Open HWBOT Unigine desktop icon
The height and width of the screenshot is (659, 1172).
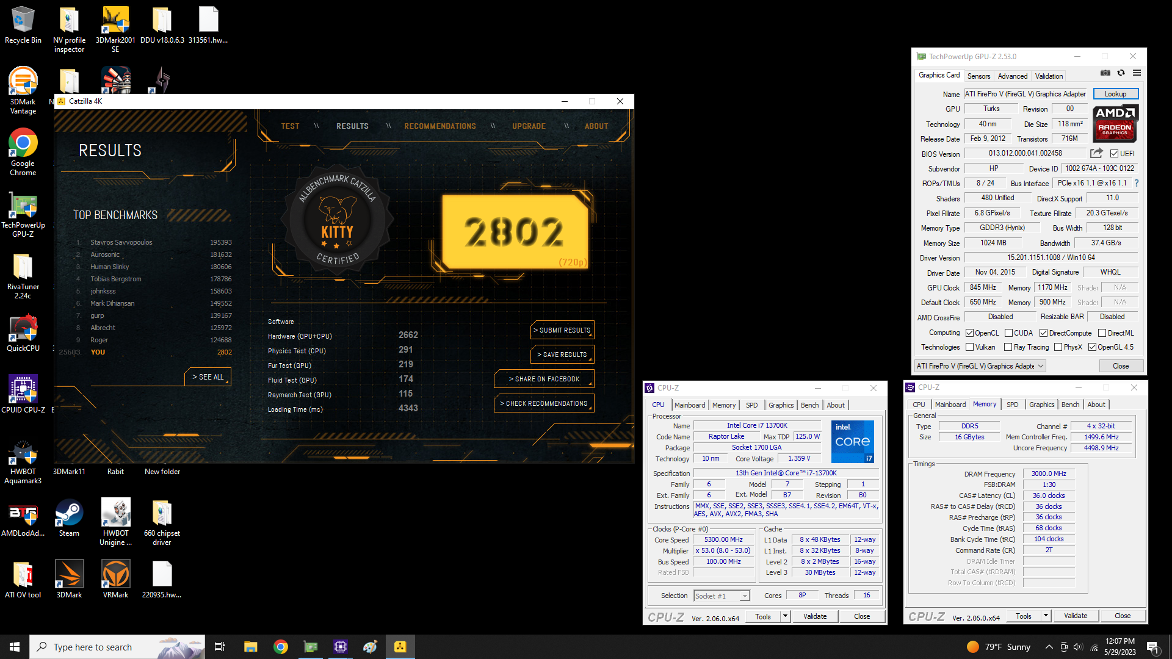[x=115, y=522]
